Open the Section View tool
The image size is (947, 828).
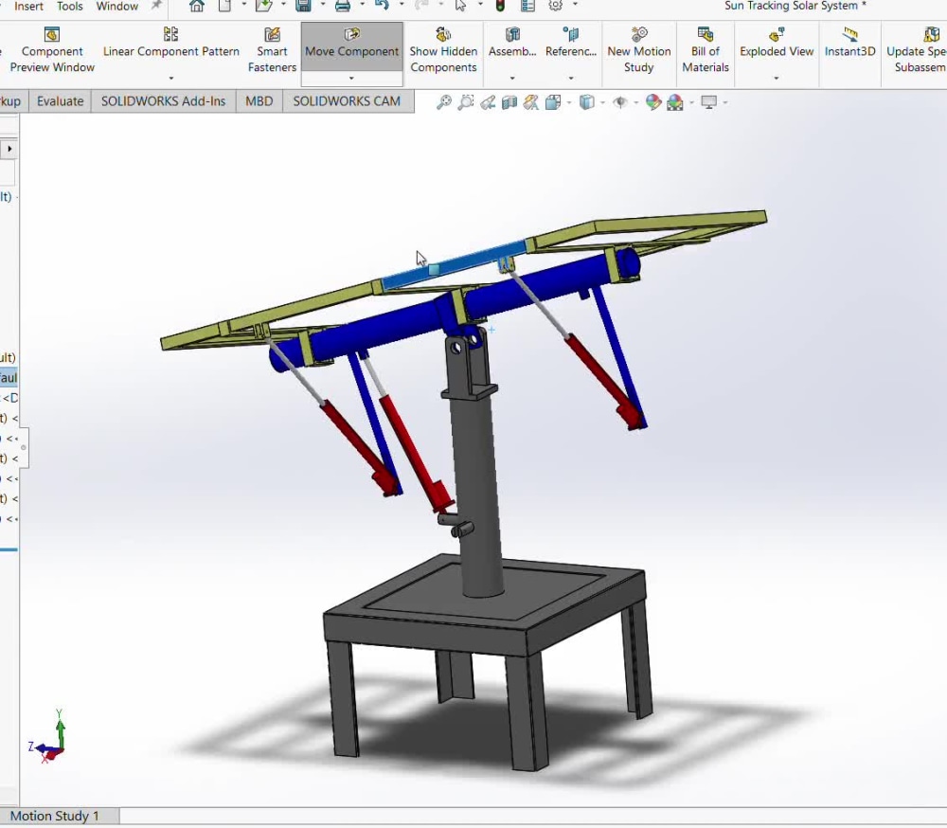[507, 101]
